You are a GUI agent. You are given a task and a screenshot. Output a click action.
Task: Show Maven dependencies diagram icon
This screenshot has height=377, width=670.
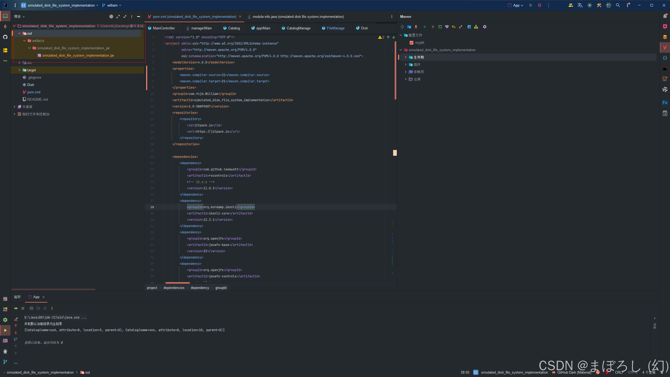(476, 27)
